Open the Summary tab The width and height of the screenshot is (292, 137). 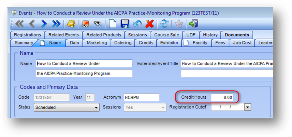[24, 43]
